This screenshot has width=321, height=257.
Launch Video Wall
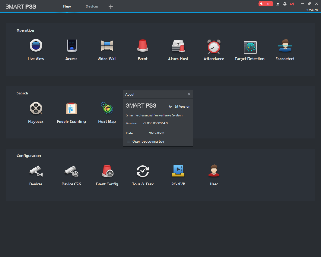click(107, 50)
